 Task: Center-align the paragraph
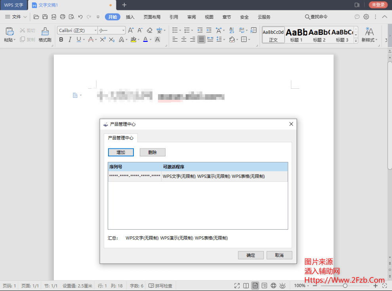[184, 40]
